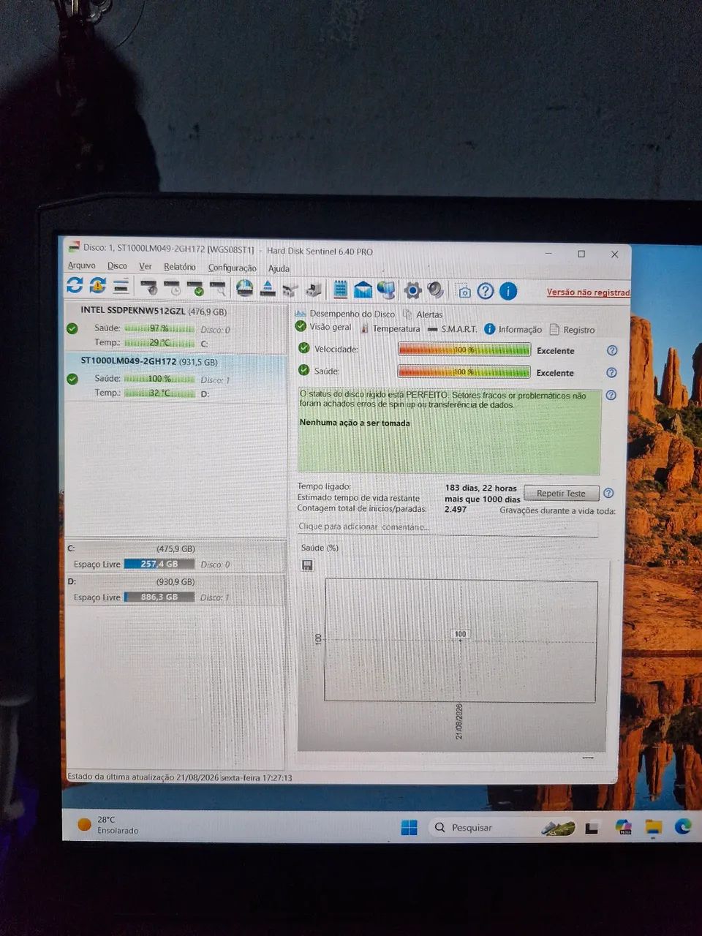This screenshot has height=936, width=702.
Task: Click help icon next to Velocidade Excelente
Action: tap(612, 351)
